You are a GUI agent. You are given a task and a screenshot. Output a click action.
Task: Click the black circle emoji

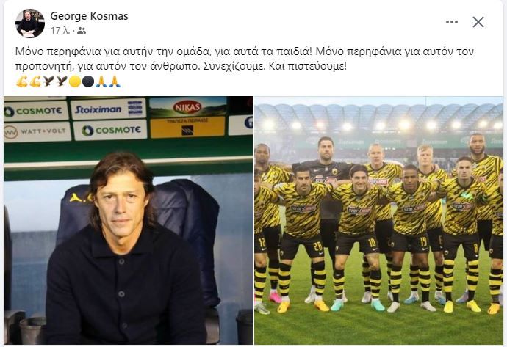(88, 81)
